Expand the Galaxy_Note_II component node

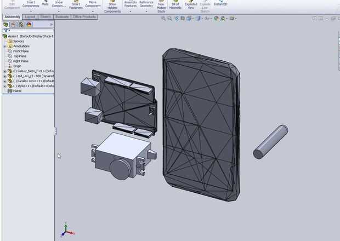tap(5, 71)
